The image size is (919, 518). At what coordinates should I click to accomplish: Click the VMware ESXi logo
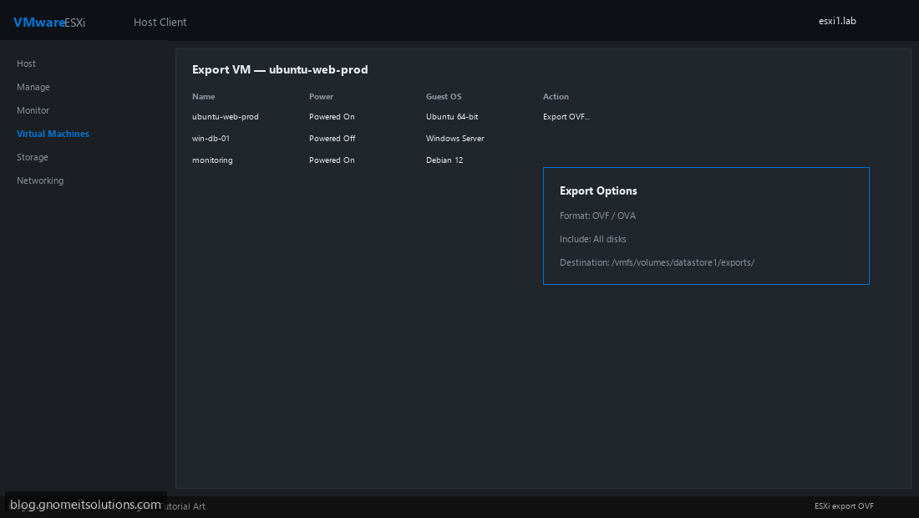tap(49, 23)
